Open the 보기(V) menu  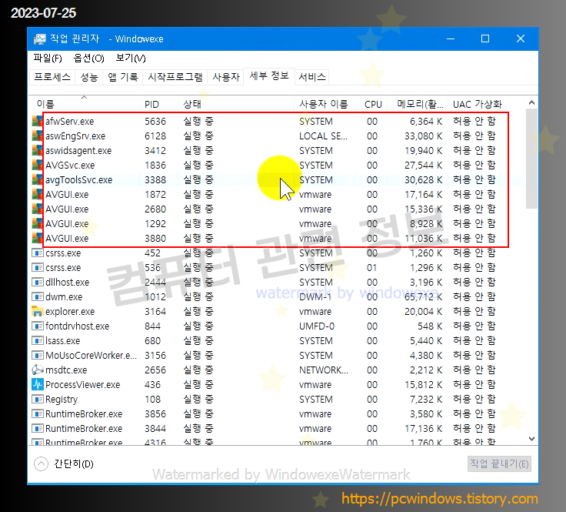(x=131, y=59)
